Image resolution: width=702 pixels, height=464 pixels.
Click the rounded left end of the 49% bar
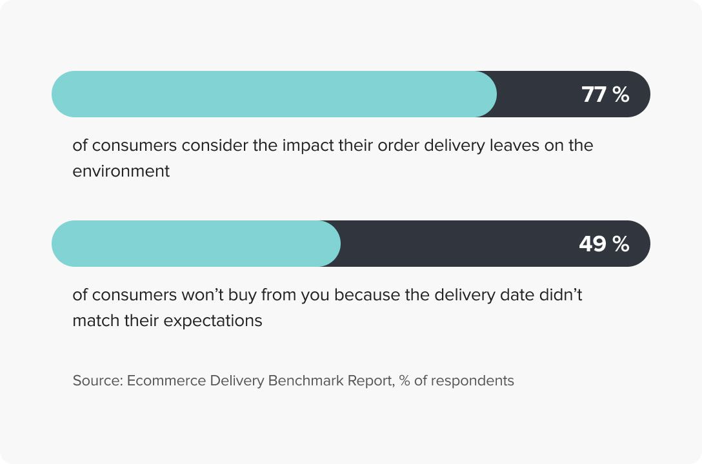coord(63,244)
